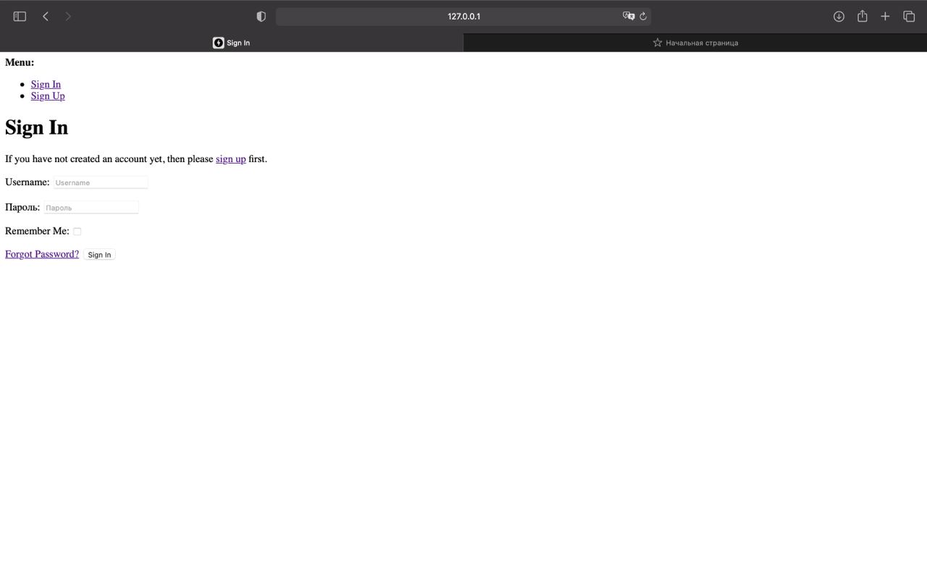Add a new tab
This screenshot has height=579, width=927.
pos(885,16)
